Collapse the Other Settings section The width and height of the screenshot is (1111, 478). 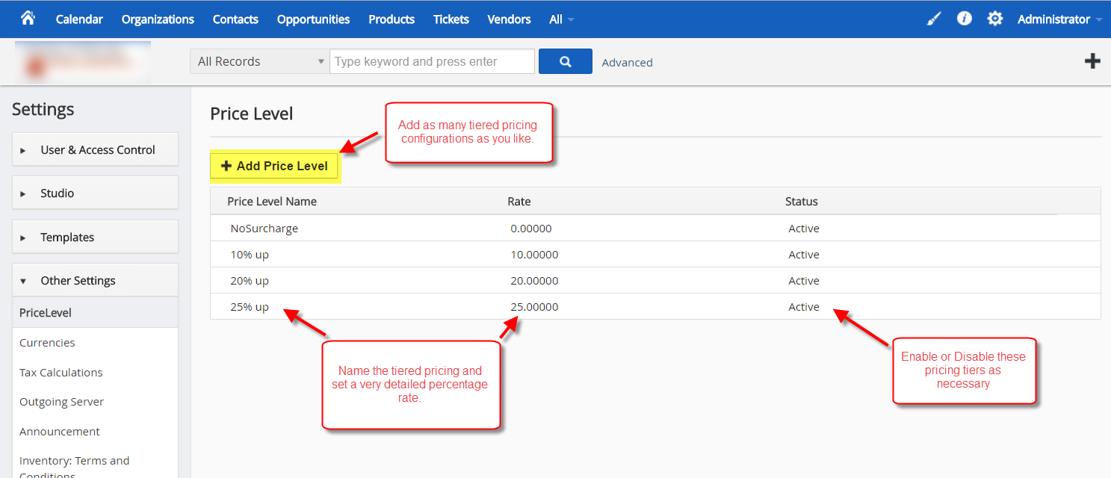[96, 281]
